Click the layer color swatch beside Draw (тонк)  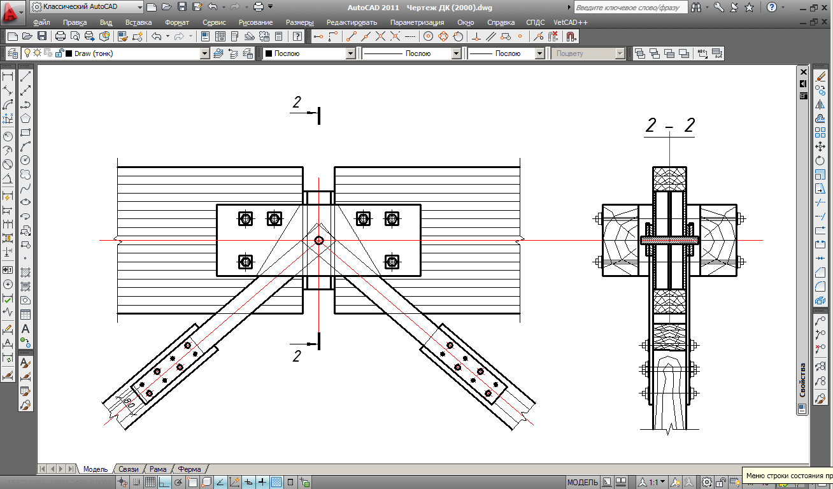click(69, 53)
